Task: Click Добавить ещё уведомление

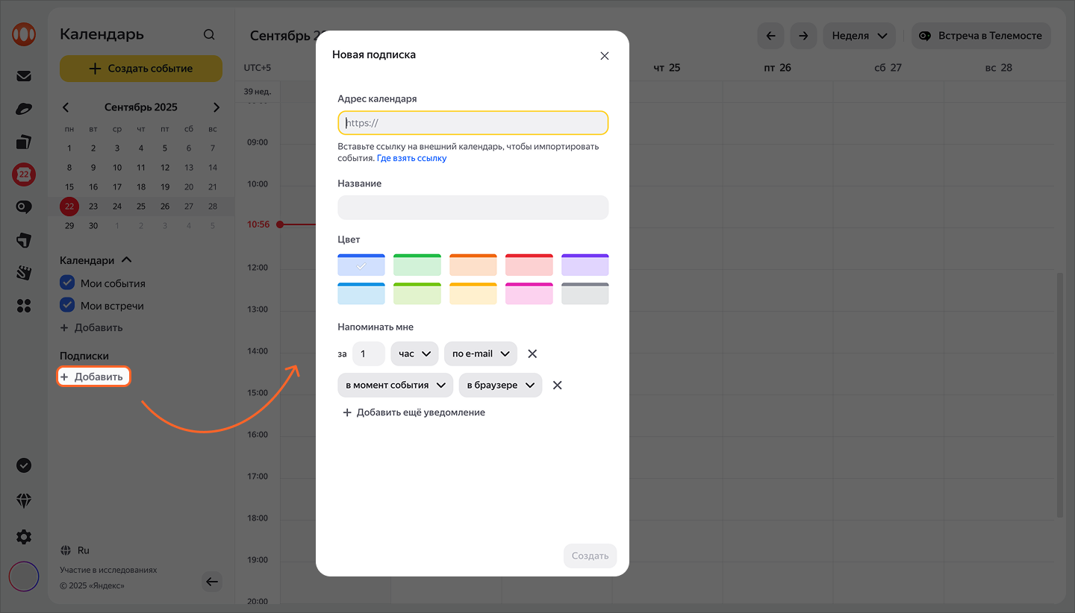Action: [414, 412]
